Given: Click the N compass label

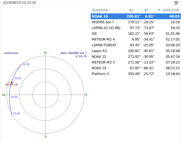Looking at the screenshot, I should (x=45, y=53).
